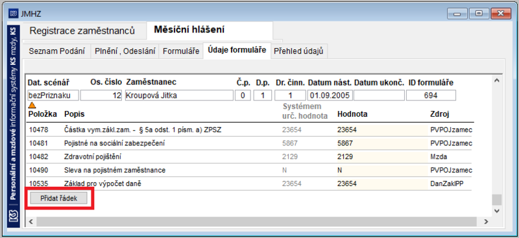Open the Plnění, Odeslání tab
The width and height of the screenshot is (519, 238).
tap(125, 51)
